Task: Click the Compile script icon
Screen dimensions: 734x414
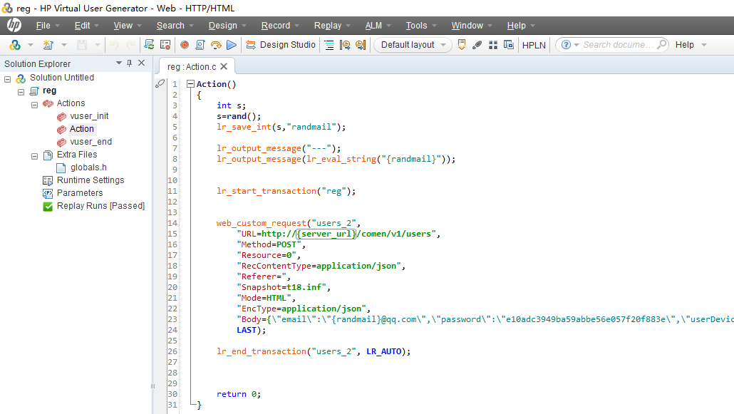Action: (200, 45)
